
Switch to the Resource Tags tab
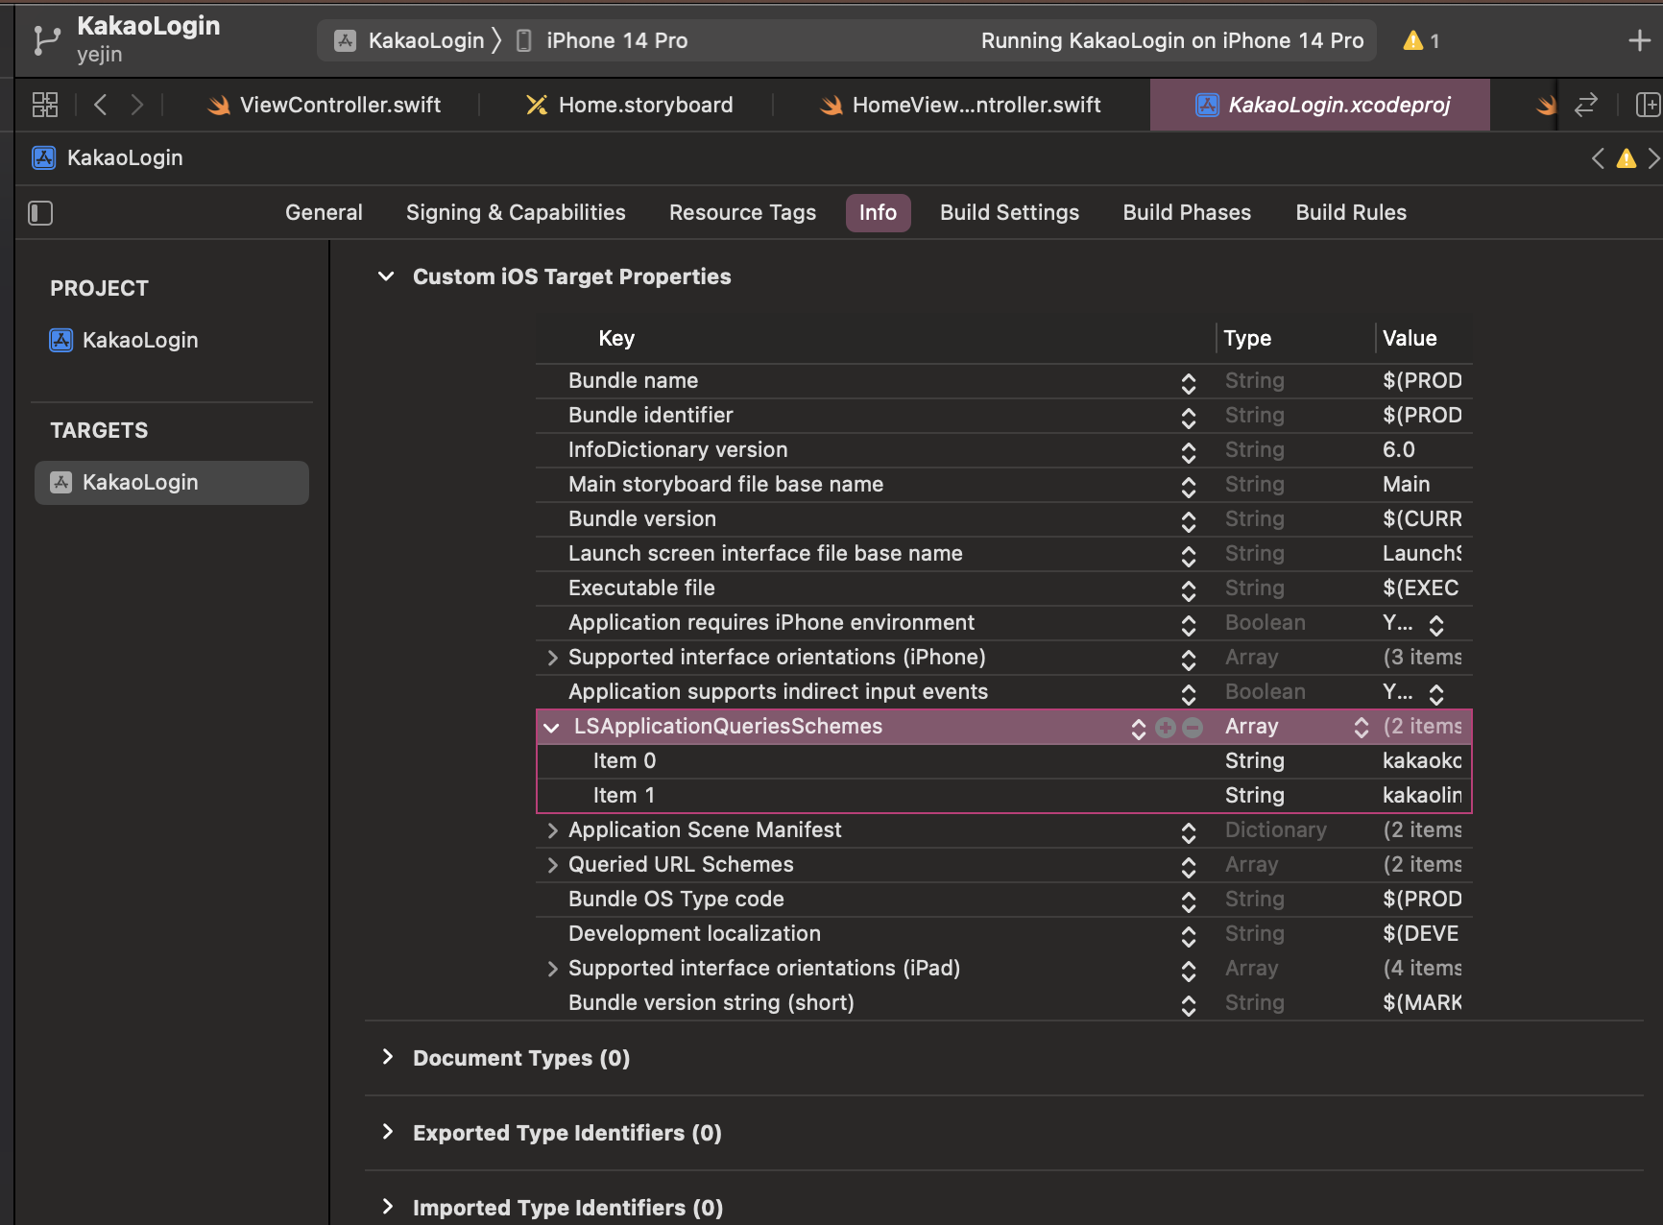click(742, 212)
